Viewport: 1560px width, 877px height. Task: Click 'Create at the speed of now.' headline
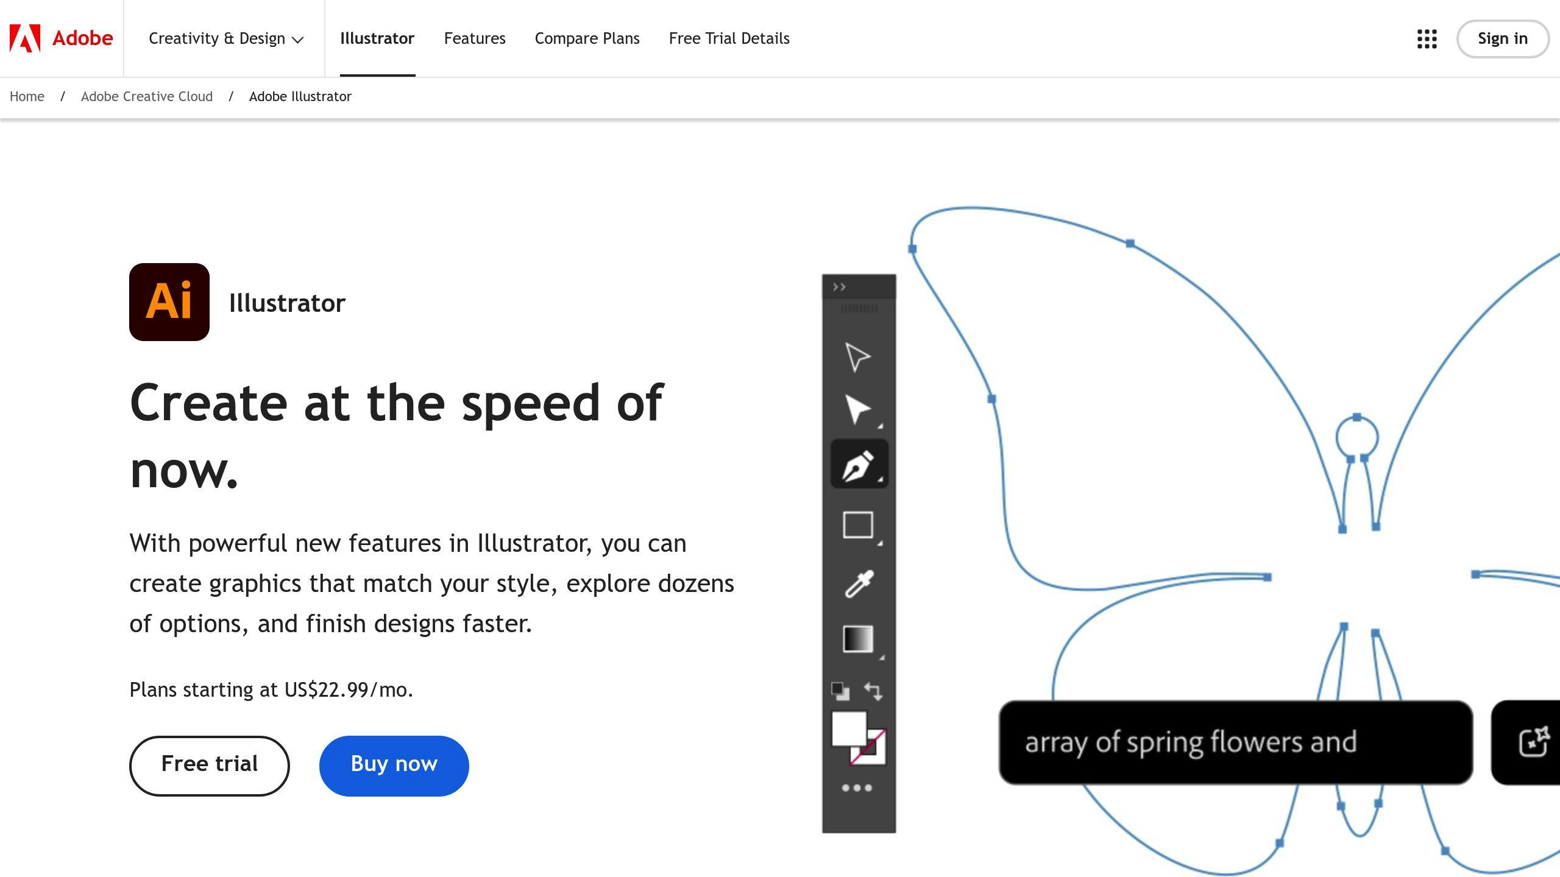click(x=396, y=435)
